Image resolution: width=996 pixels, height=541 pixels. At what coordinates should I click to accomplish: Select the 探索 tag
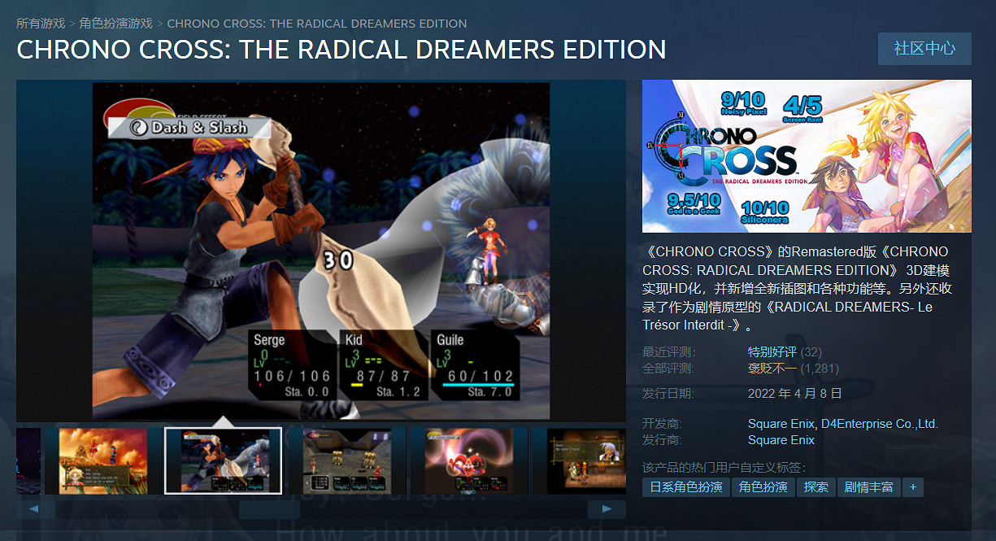pyautogui.click(x=816, y=487)
